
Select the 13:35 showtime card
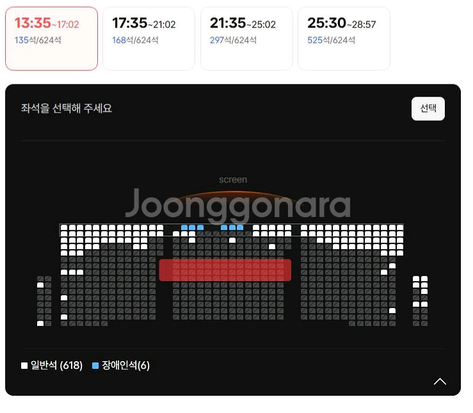[x=51, y=38]
